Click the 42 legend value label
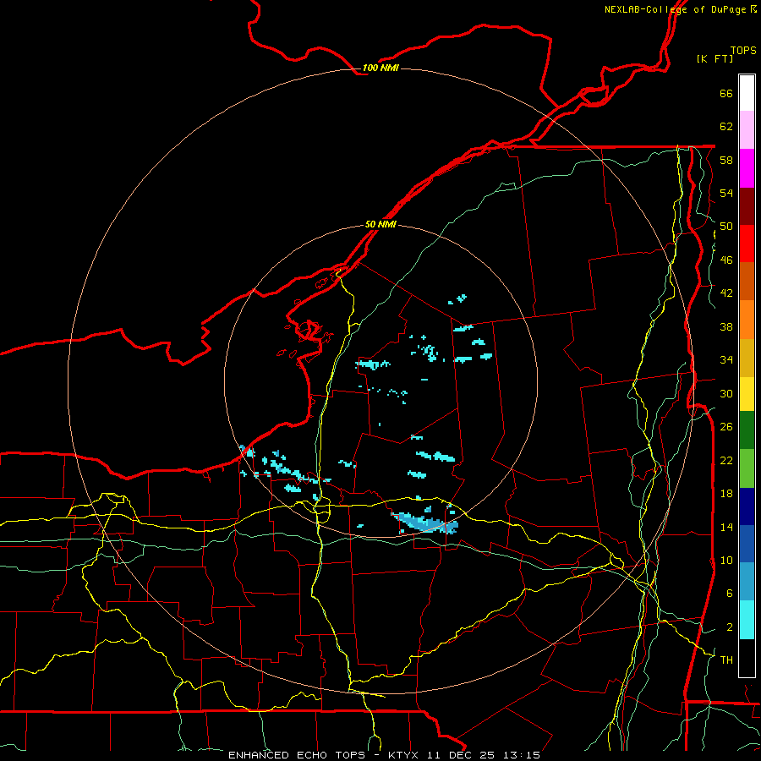This screenshot has height=761, width=761. tap(726, 293)
